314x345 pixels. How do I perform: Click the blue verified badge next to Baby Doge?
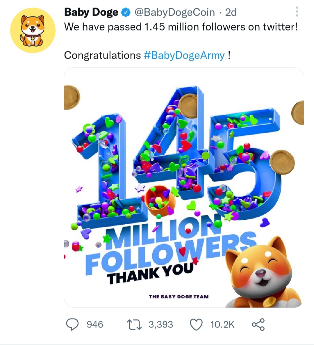[x=125, y=12]
